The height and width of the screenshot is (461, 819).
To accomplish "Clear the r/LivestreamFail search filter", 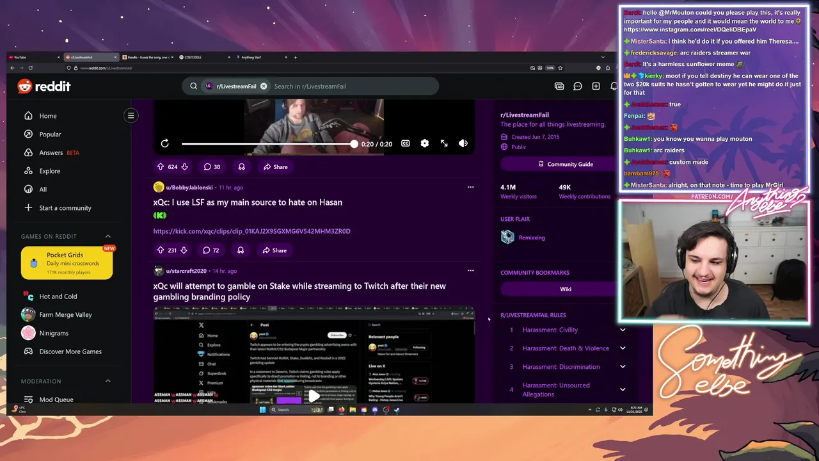I will coord(264,86).
